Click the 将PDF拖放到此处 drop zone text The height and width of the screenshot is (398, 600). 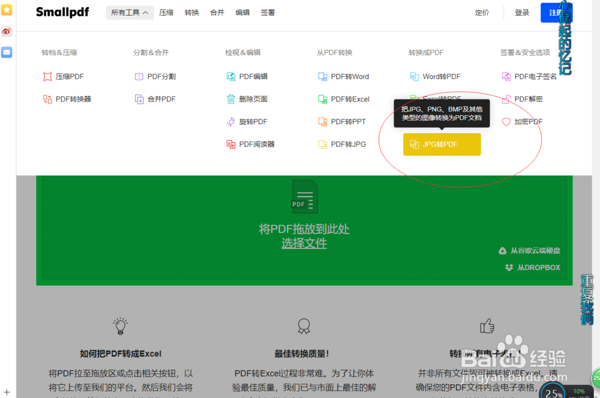point(304,229)
